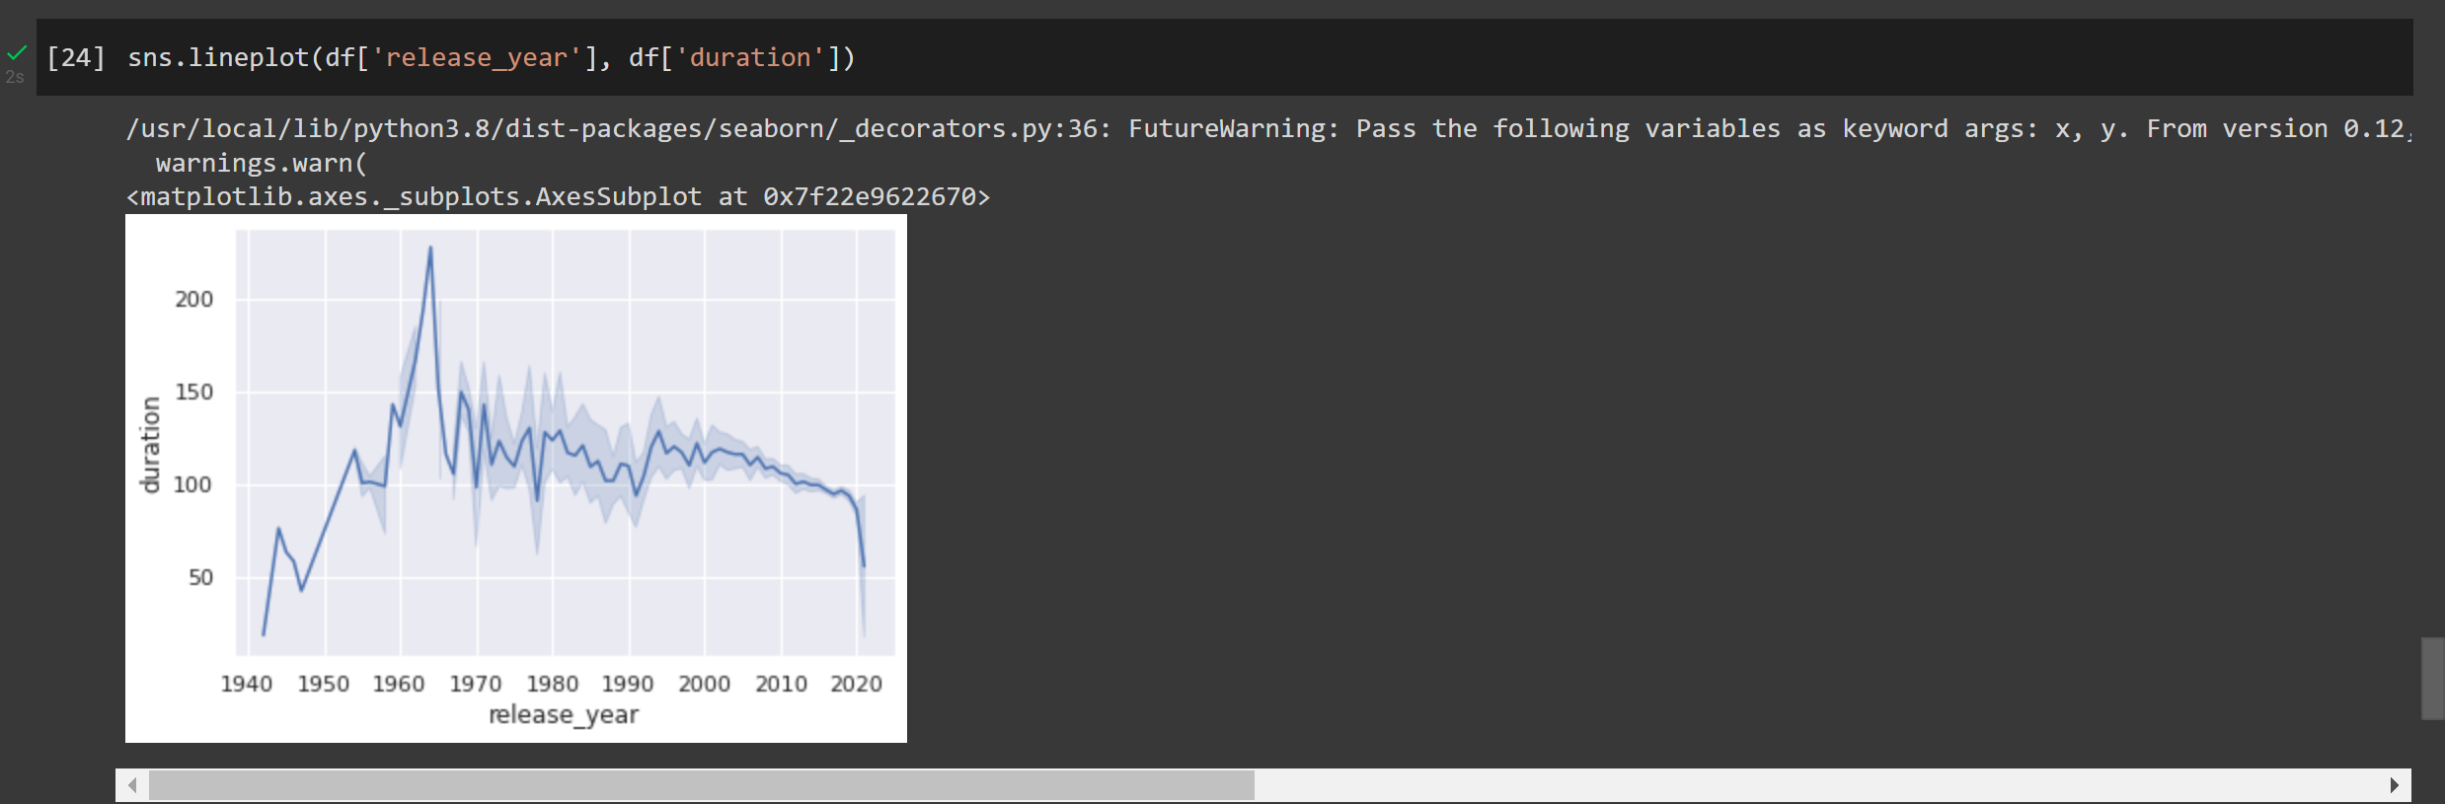Click the left arrow of horizontal scrollbar
Image resolution: width=2445 pixels, height=804 pixels.
132,785
